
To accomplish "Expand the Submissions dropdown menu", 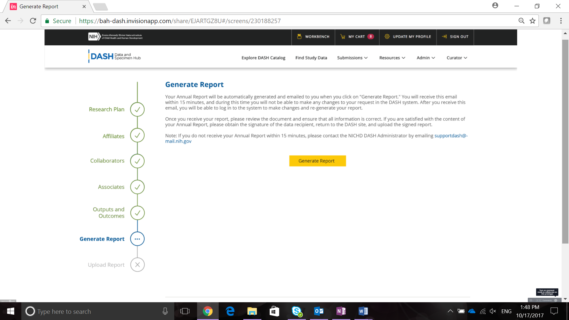I will click(352, 58).
